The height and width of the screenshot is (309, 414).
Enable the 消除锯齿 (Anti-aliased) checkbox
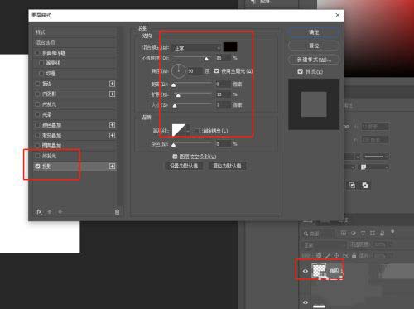pos(197,131)
